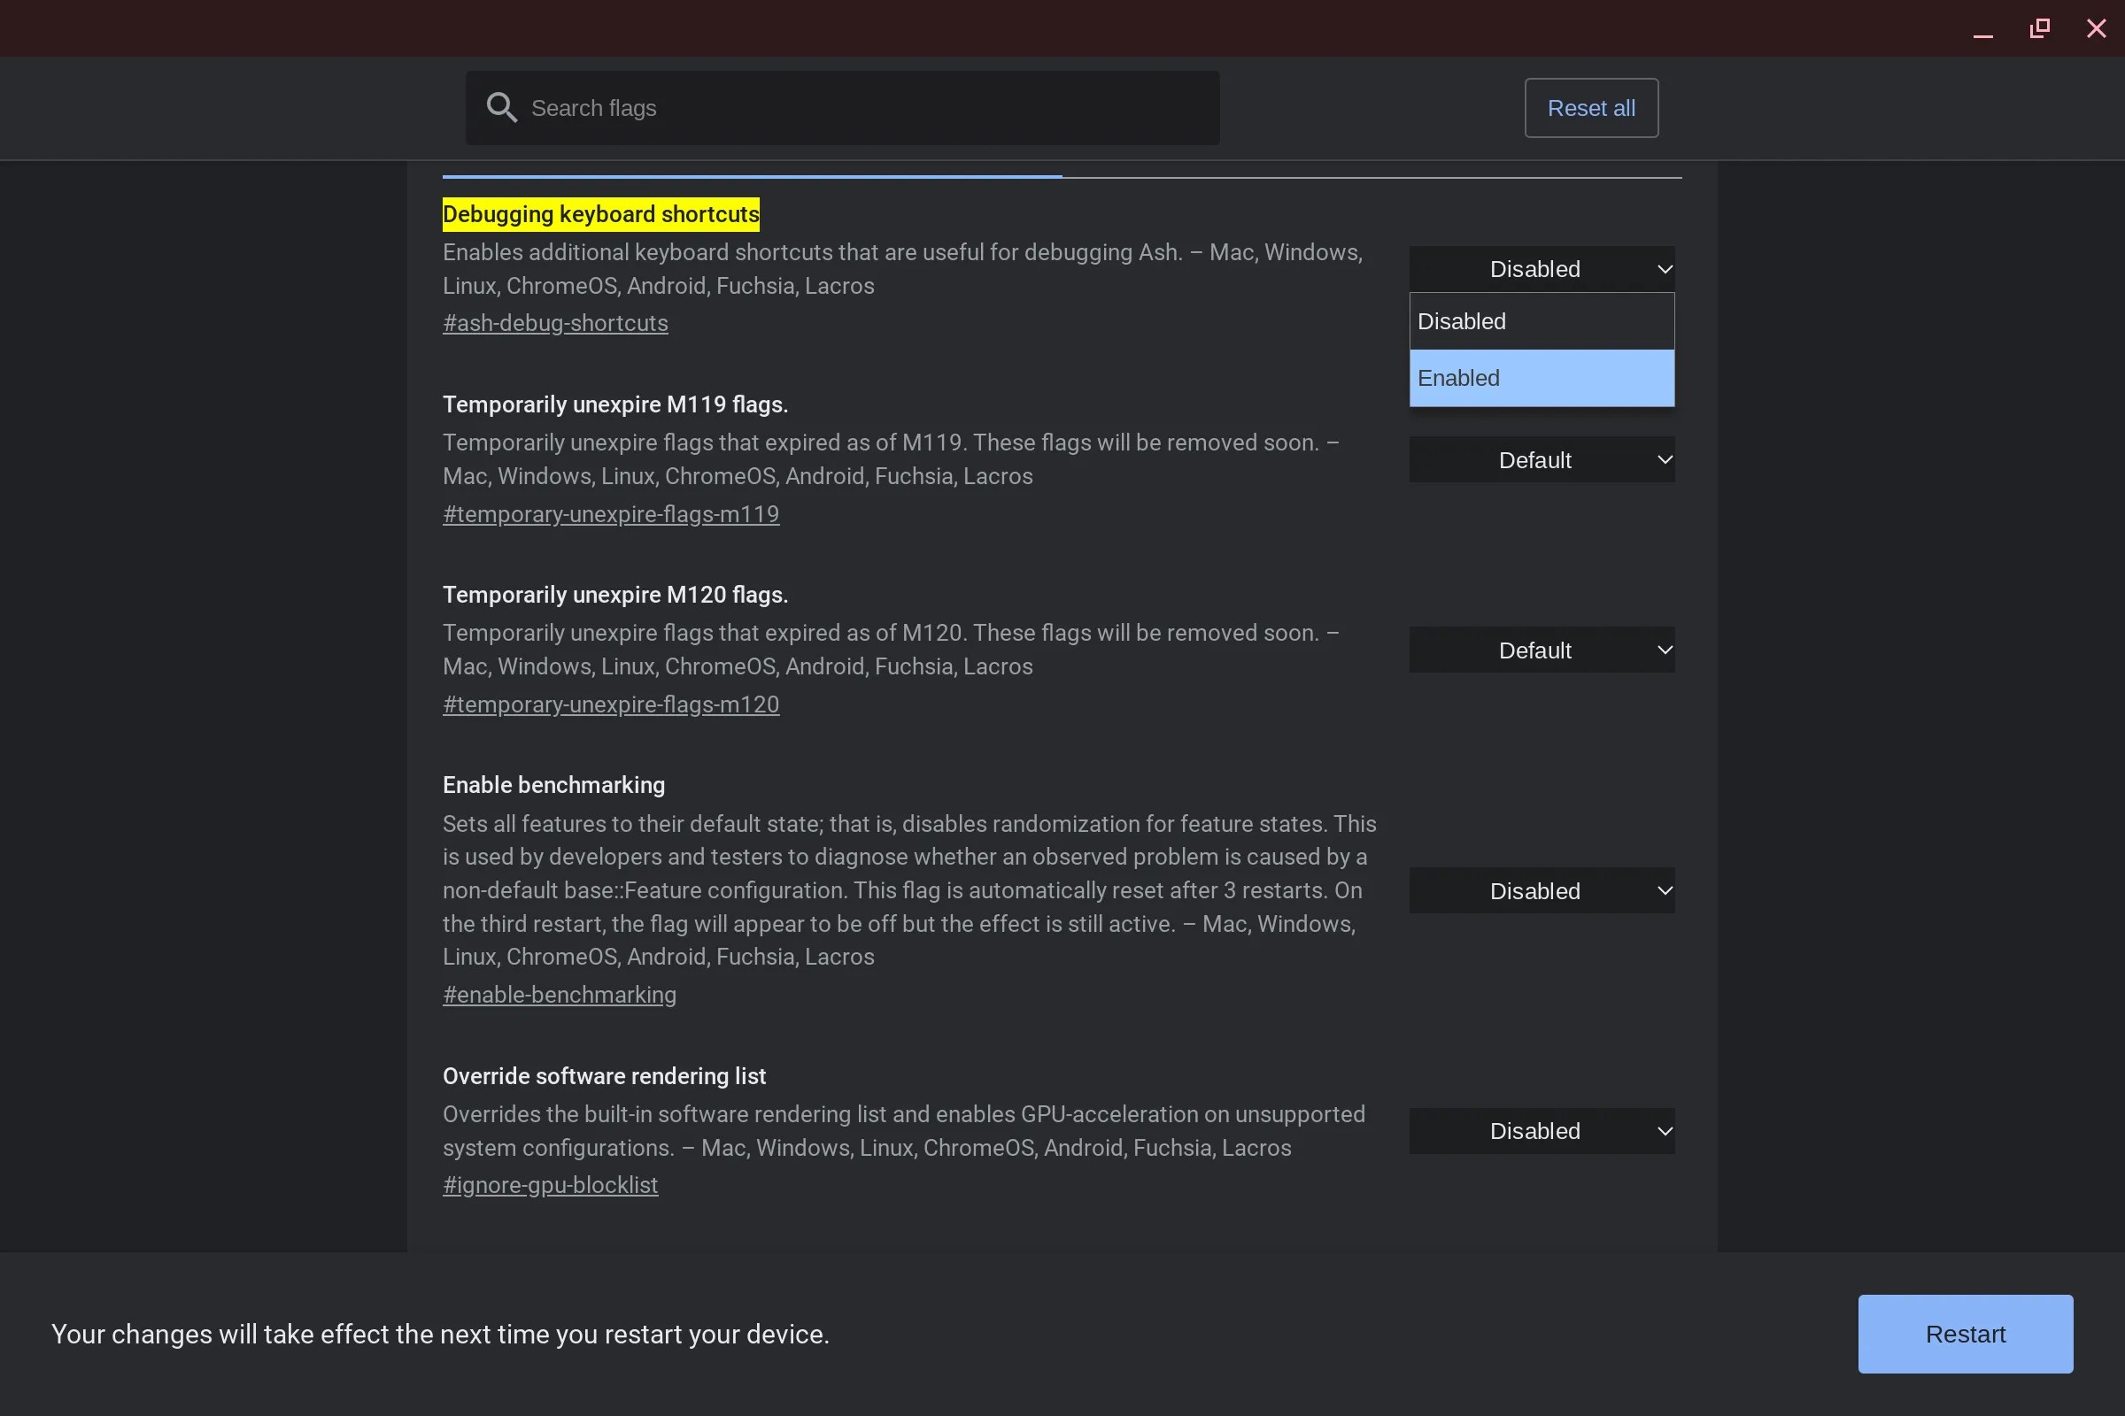Viewport: 2125px width, 1416px height.
Task: Open the #temporary-unexpire-flags-m119 link
Action: pos(611,513)
